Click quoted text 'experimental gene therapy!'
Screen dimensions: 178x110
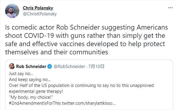(x=36, y=91)
